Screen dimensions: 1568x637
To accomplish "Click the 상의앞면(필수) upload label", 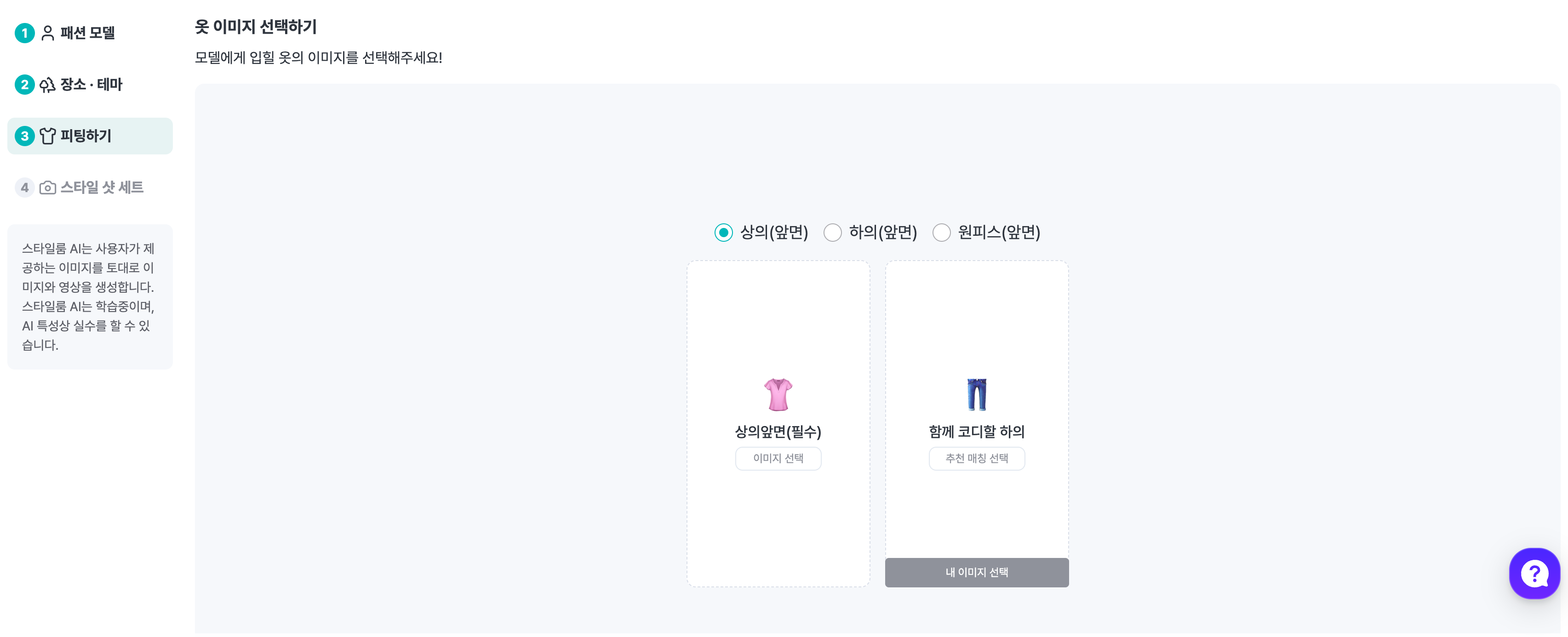I will coord(778,432).
